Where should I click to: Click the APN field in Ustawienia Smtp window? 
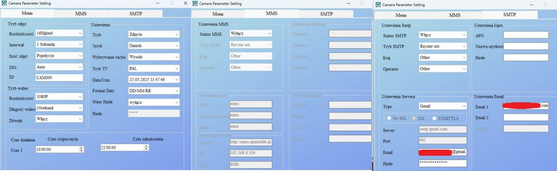pyautogui.click(x=525, y=35)
